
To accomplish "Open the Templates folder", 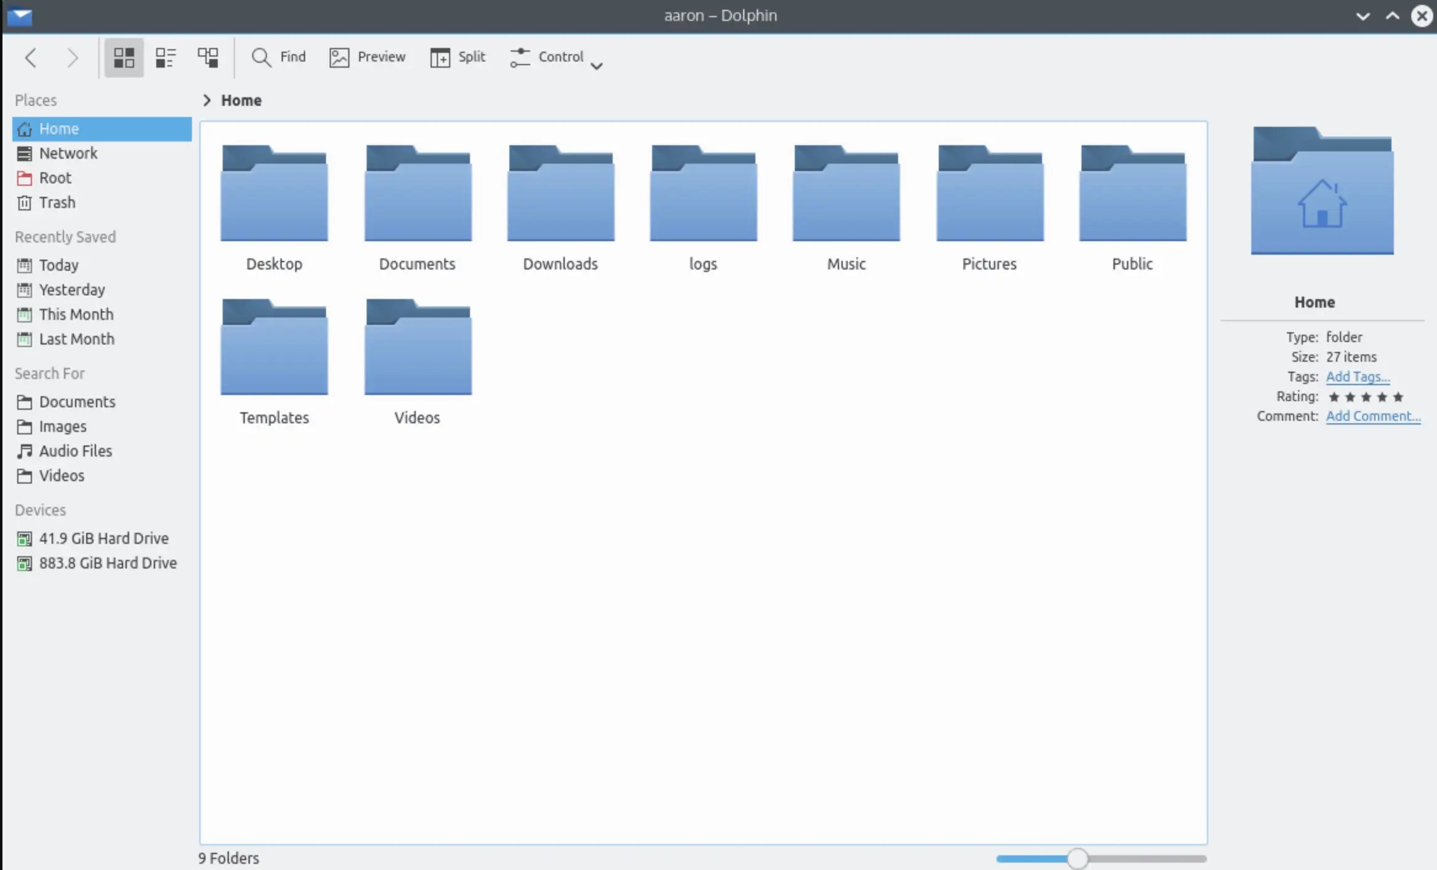I will (274, 348).
